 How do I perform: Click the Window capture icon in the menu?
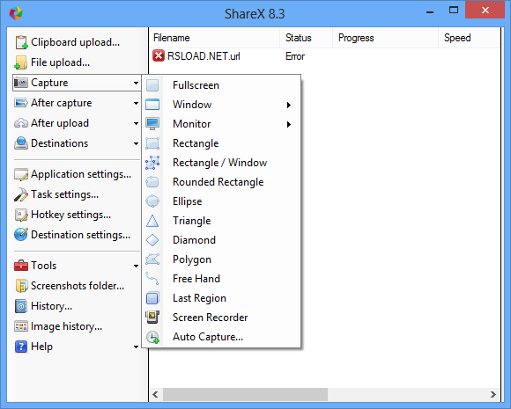[x=152, y=105]
